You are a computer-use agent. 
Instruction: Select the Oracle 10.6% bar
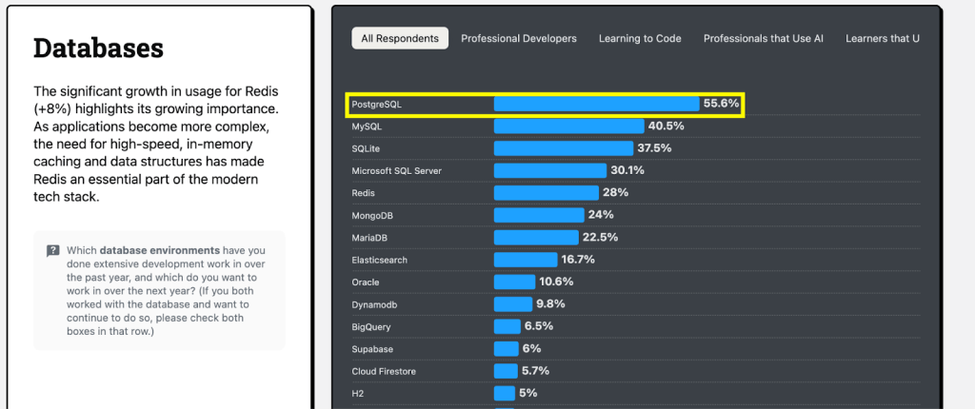point(514,282)
